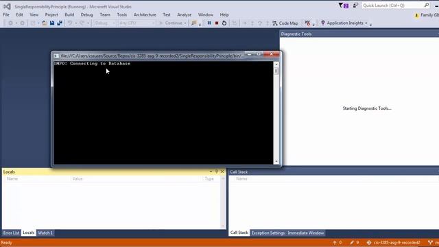Screen dimensions: 439x247
Task: Click the Show Next Statement toolbar icon
Action: point(244,23)
